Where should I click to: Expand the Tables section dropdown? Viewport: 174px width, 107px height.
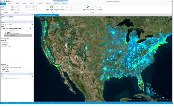click(5, 40)
